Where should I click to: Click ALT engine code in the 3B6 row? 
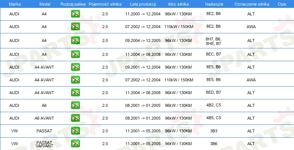[x=251, y=144]
